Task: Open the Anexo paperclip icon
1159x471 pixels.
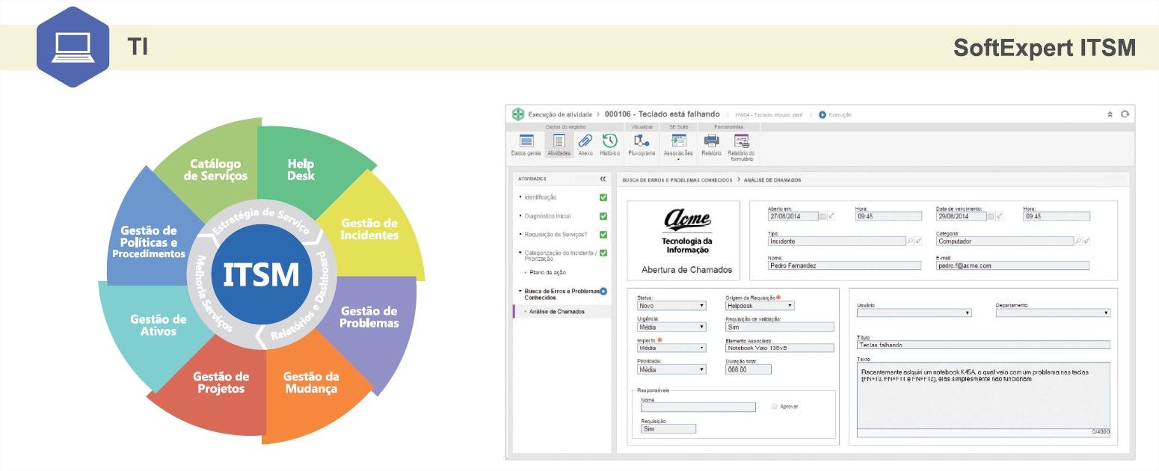Action: point(585,144)
